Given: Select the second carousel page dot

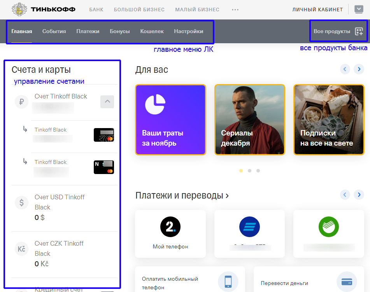Looking at the screenshot, I should pyautogui.click(x=250, y=171).
